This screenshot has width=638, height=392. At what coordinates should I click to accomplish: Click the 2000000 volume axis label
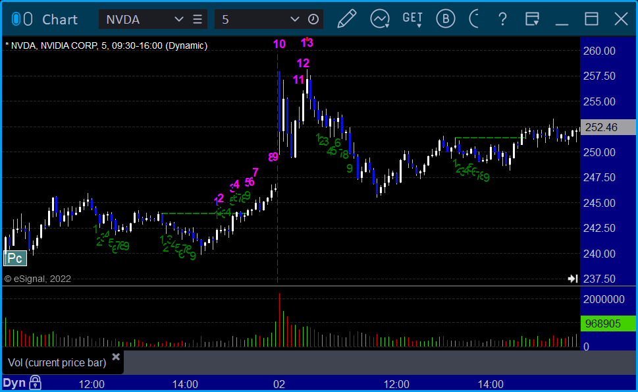(x=604, y=300)
